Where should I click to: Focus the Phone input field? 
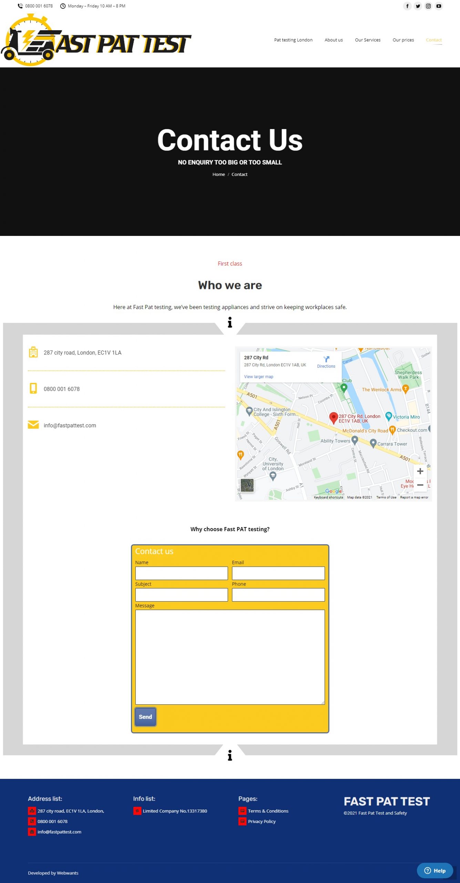click(278, 595)
